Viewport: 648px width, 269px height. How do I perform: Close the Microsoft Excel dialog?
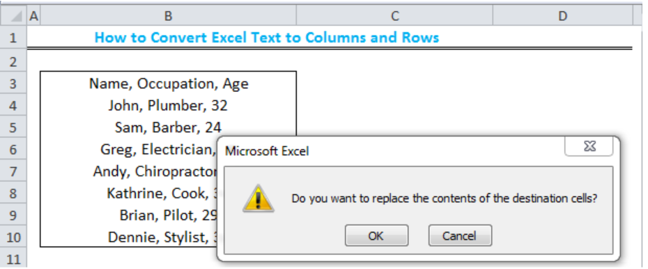(589, 146)
